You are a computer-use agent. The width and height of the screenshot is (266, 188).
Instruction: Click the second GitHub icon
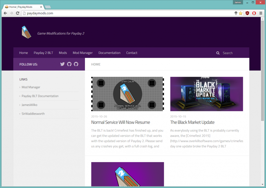click(x=76, y=64)
